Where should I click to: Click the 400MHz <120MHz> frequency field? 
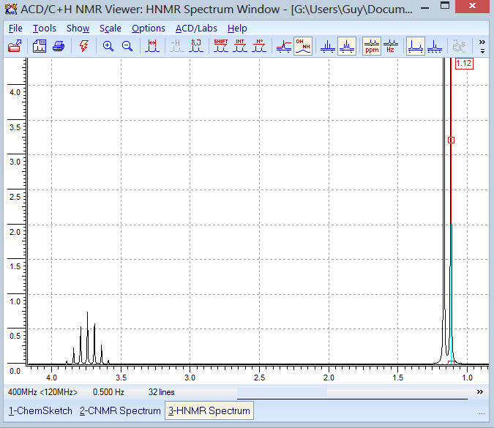coord(42,392)
